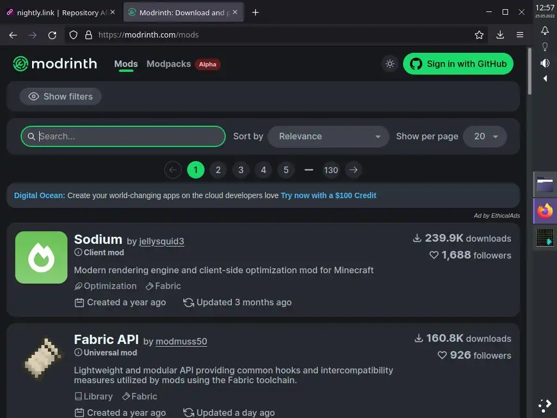
Task: Toggle light theme with sun icon
Action: 389,64
